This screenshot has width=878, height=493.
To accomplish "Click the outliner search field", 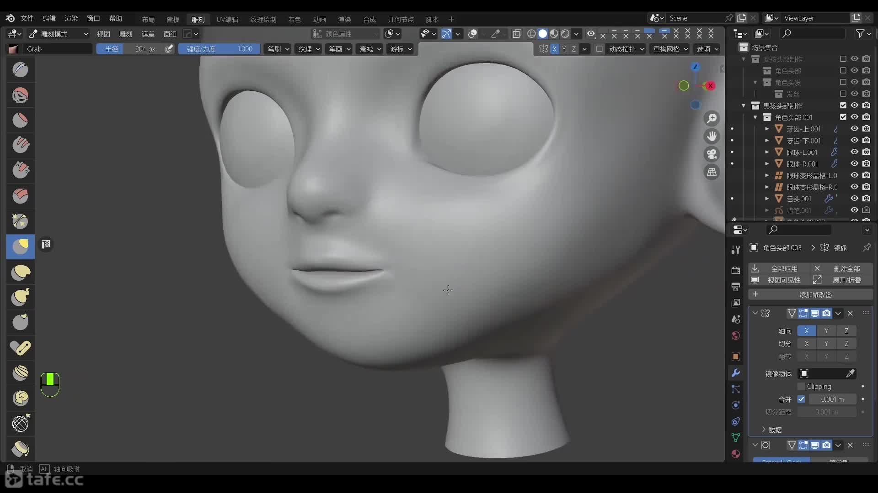I will tap(812, 33).
